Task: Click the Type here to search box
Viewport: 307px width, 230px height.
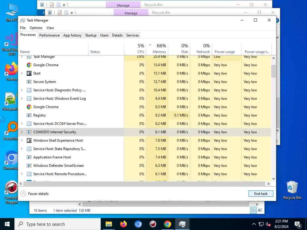Action: (58, 224)
